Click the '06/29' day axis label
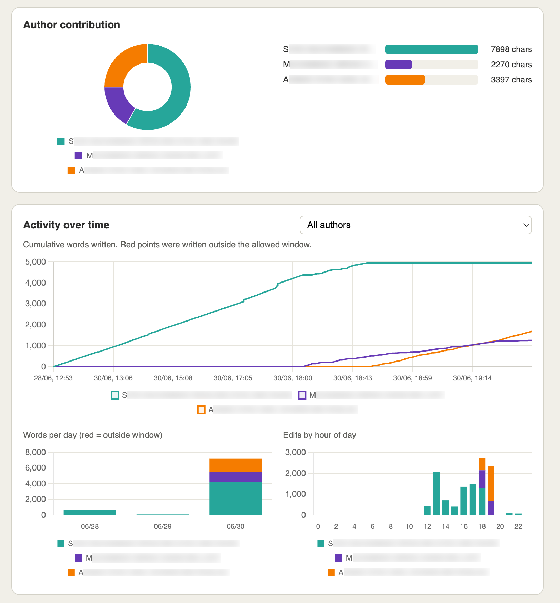 coord(163,526)
